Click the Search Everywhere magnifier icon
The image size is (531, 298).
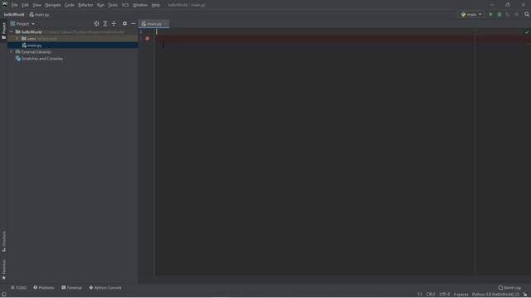(527, 15)
